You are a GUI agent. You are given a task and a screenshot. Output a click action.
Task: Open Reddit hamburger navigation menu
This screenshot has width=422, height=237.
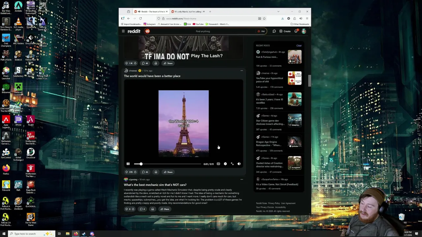123,31
